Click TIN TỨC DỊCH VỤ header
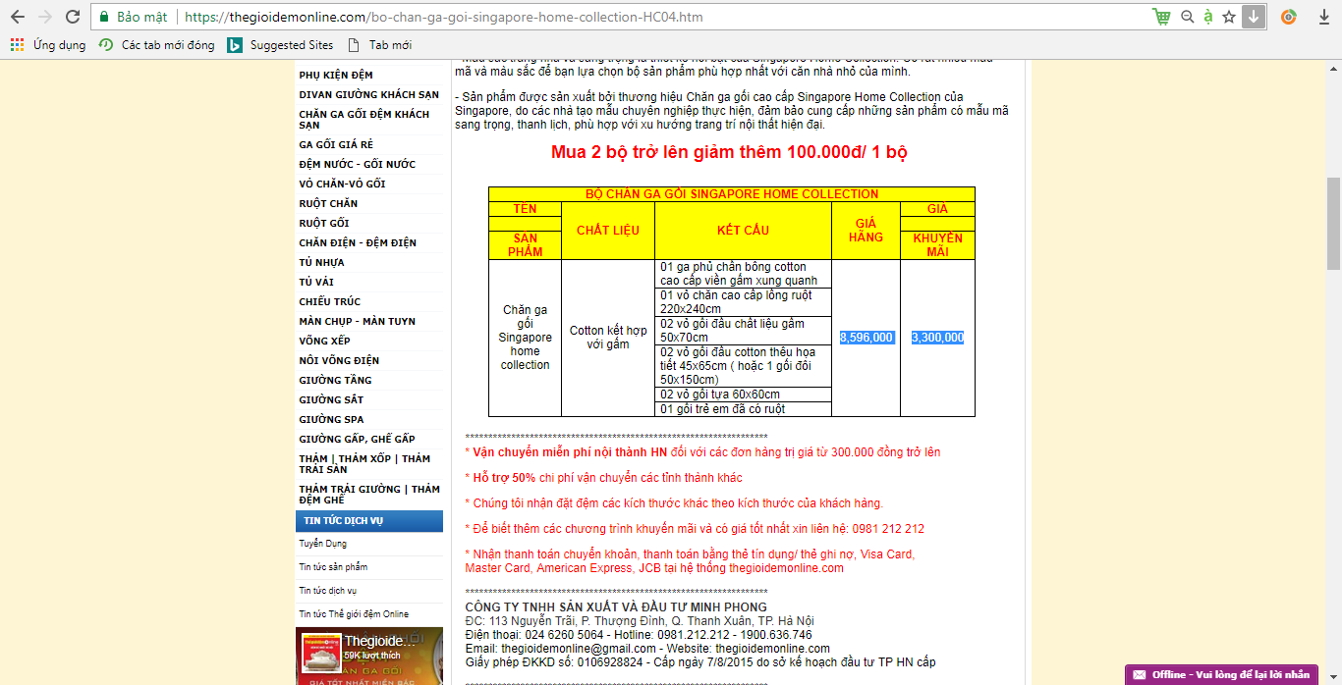1342x685 pixels. click(x=369, y=521)
